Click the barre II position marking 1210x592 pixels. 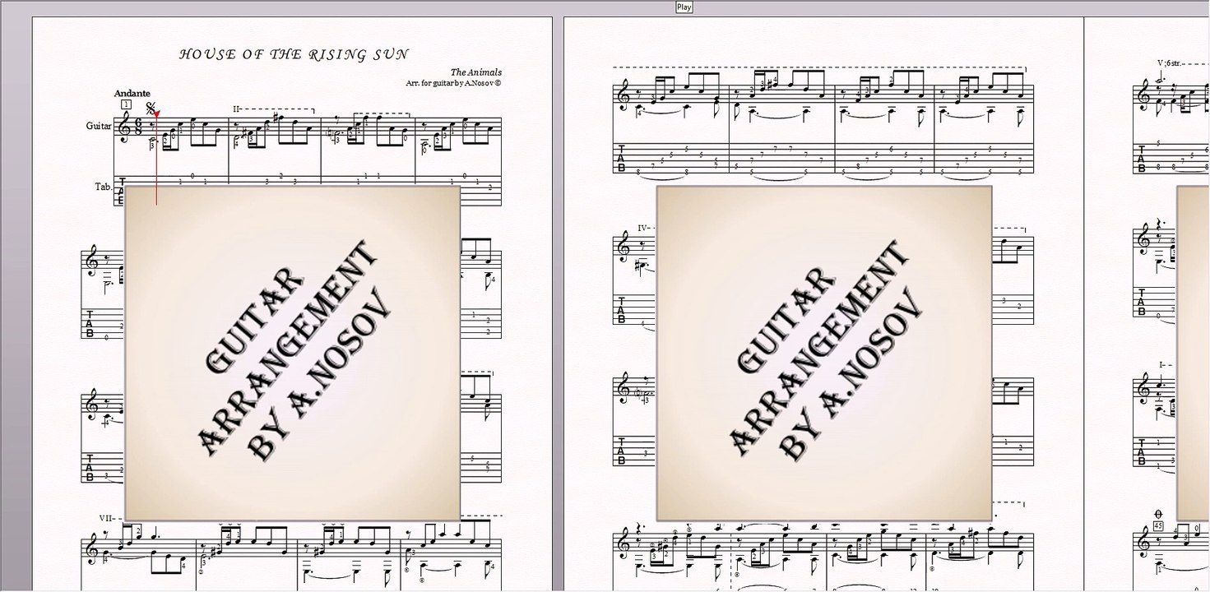tap(236, 109)
